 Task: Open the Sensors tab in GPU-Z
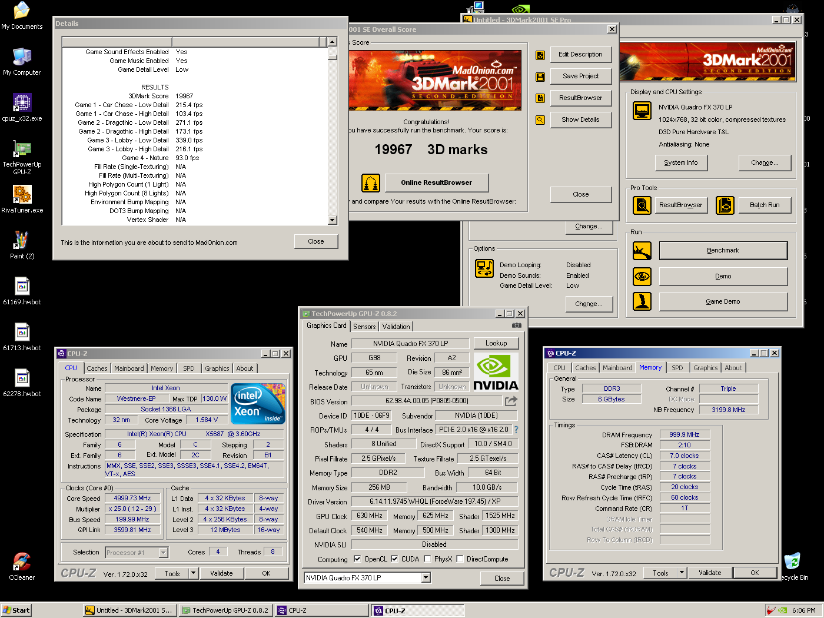pos(364,327)
